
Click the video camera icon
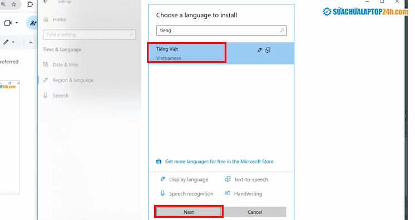(x=8, y=23)
